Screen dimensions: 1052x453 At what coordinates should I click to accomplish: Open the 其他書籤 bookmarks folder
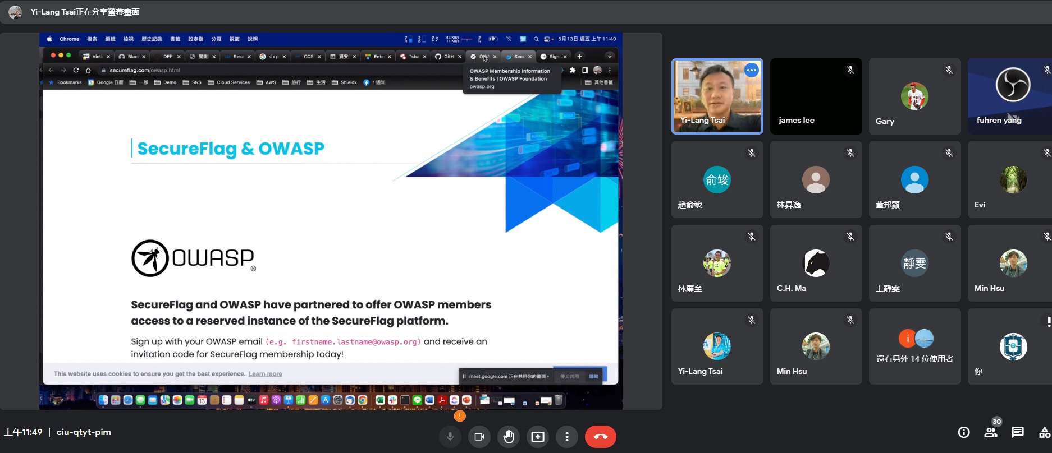(x=599, y=82)
